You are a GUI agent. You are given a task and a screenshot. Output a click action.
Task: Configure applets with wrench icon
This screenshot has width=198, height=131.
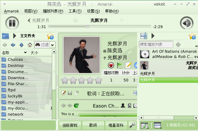click(132, 125)
